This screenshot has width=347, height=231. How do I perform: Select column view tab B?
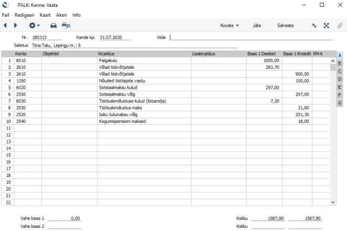[340, 64]
